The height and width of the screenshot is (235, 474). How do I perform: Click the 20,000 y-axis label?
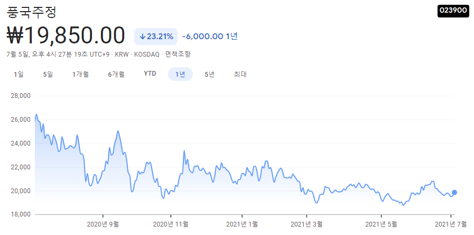(x=21, y=191)
